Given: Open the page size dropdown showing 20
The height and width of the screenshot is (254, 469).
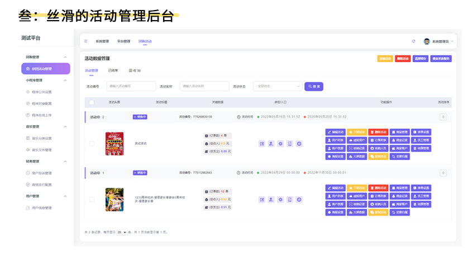Looking at the screenshot, I should (x=122, y=232).
